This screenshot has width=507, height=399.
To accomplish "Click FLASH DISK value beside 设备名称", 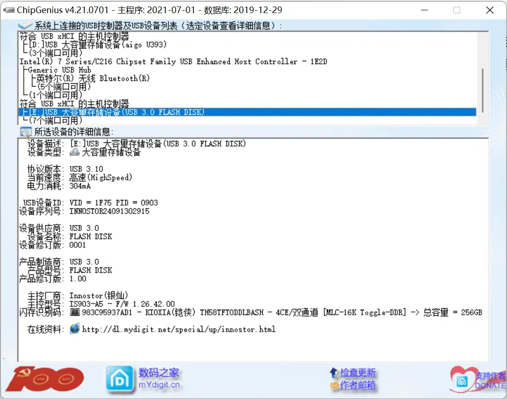I will (90, 236).
